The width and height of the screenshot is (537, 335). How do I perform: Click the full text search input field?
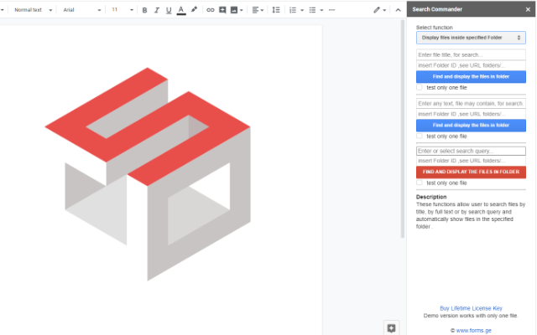pos(471,103)
